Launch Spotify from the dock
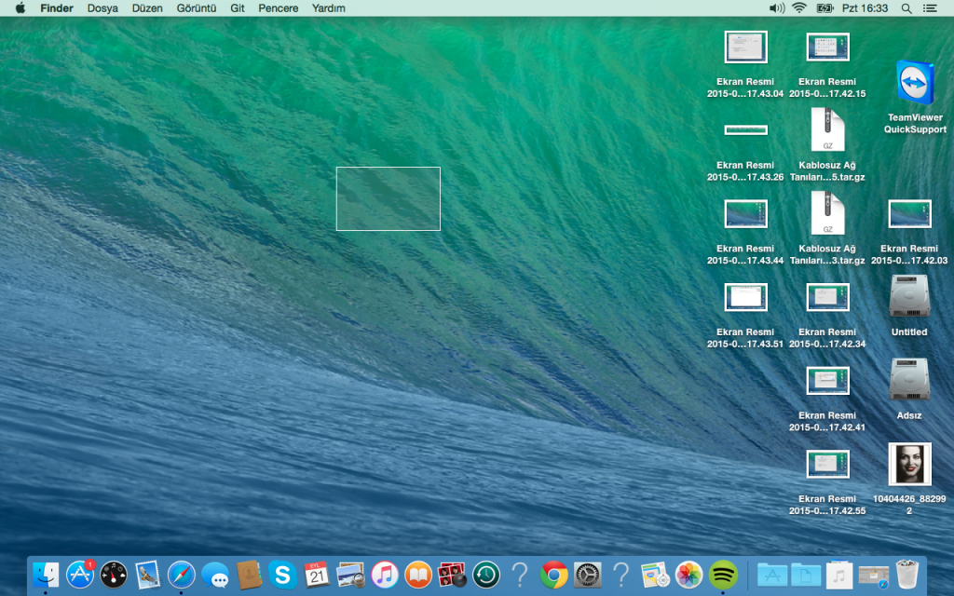Screen dimensions: 954x596 tap(723, 575)
